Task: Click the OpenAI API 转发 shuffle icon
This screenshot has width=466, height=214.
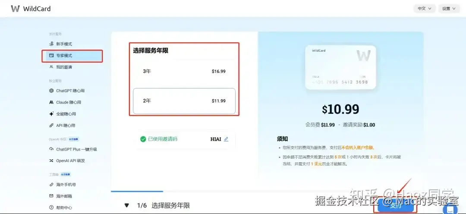Action: (51, 161)
